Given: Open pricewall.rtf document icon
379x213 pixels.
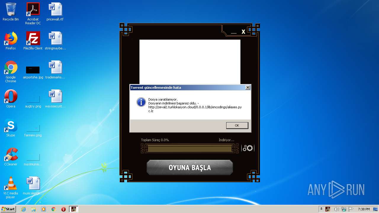Looking at the screenshot, I should tap(55, 12).
